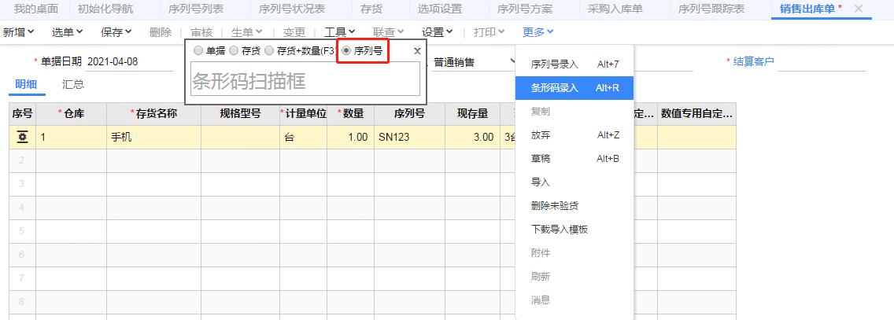894x320 pixels.
Task: Click 条形码录入 menu entry
Action: point(554,88)
